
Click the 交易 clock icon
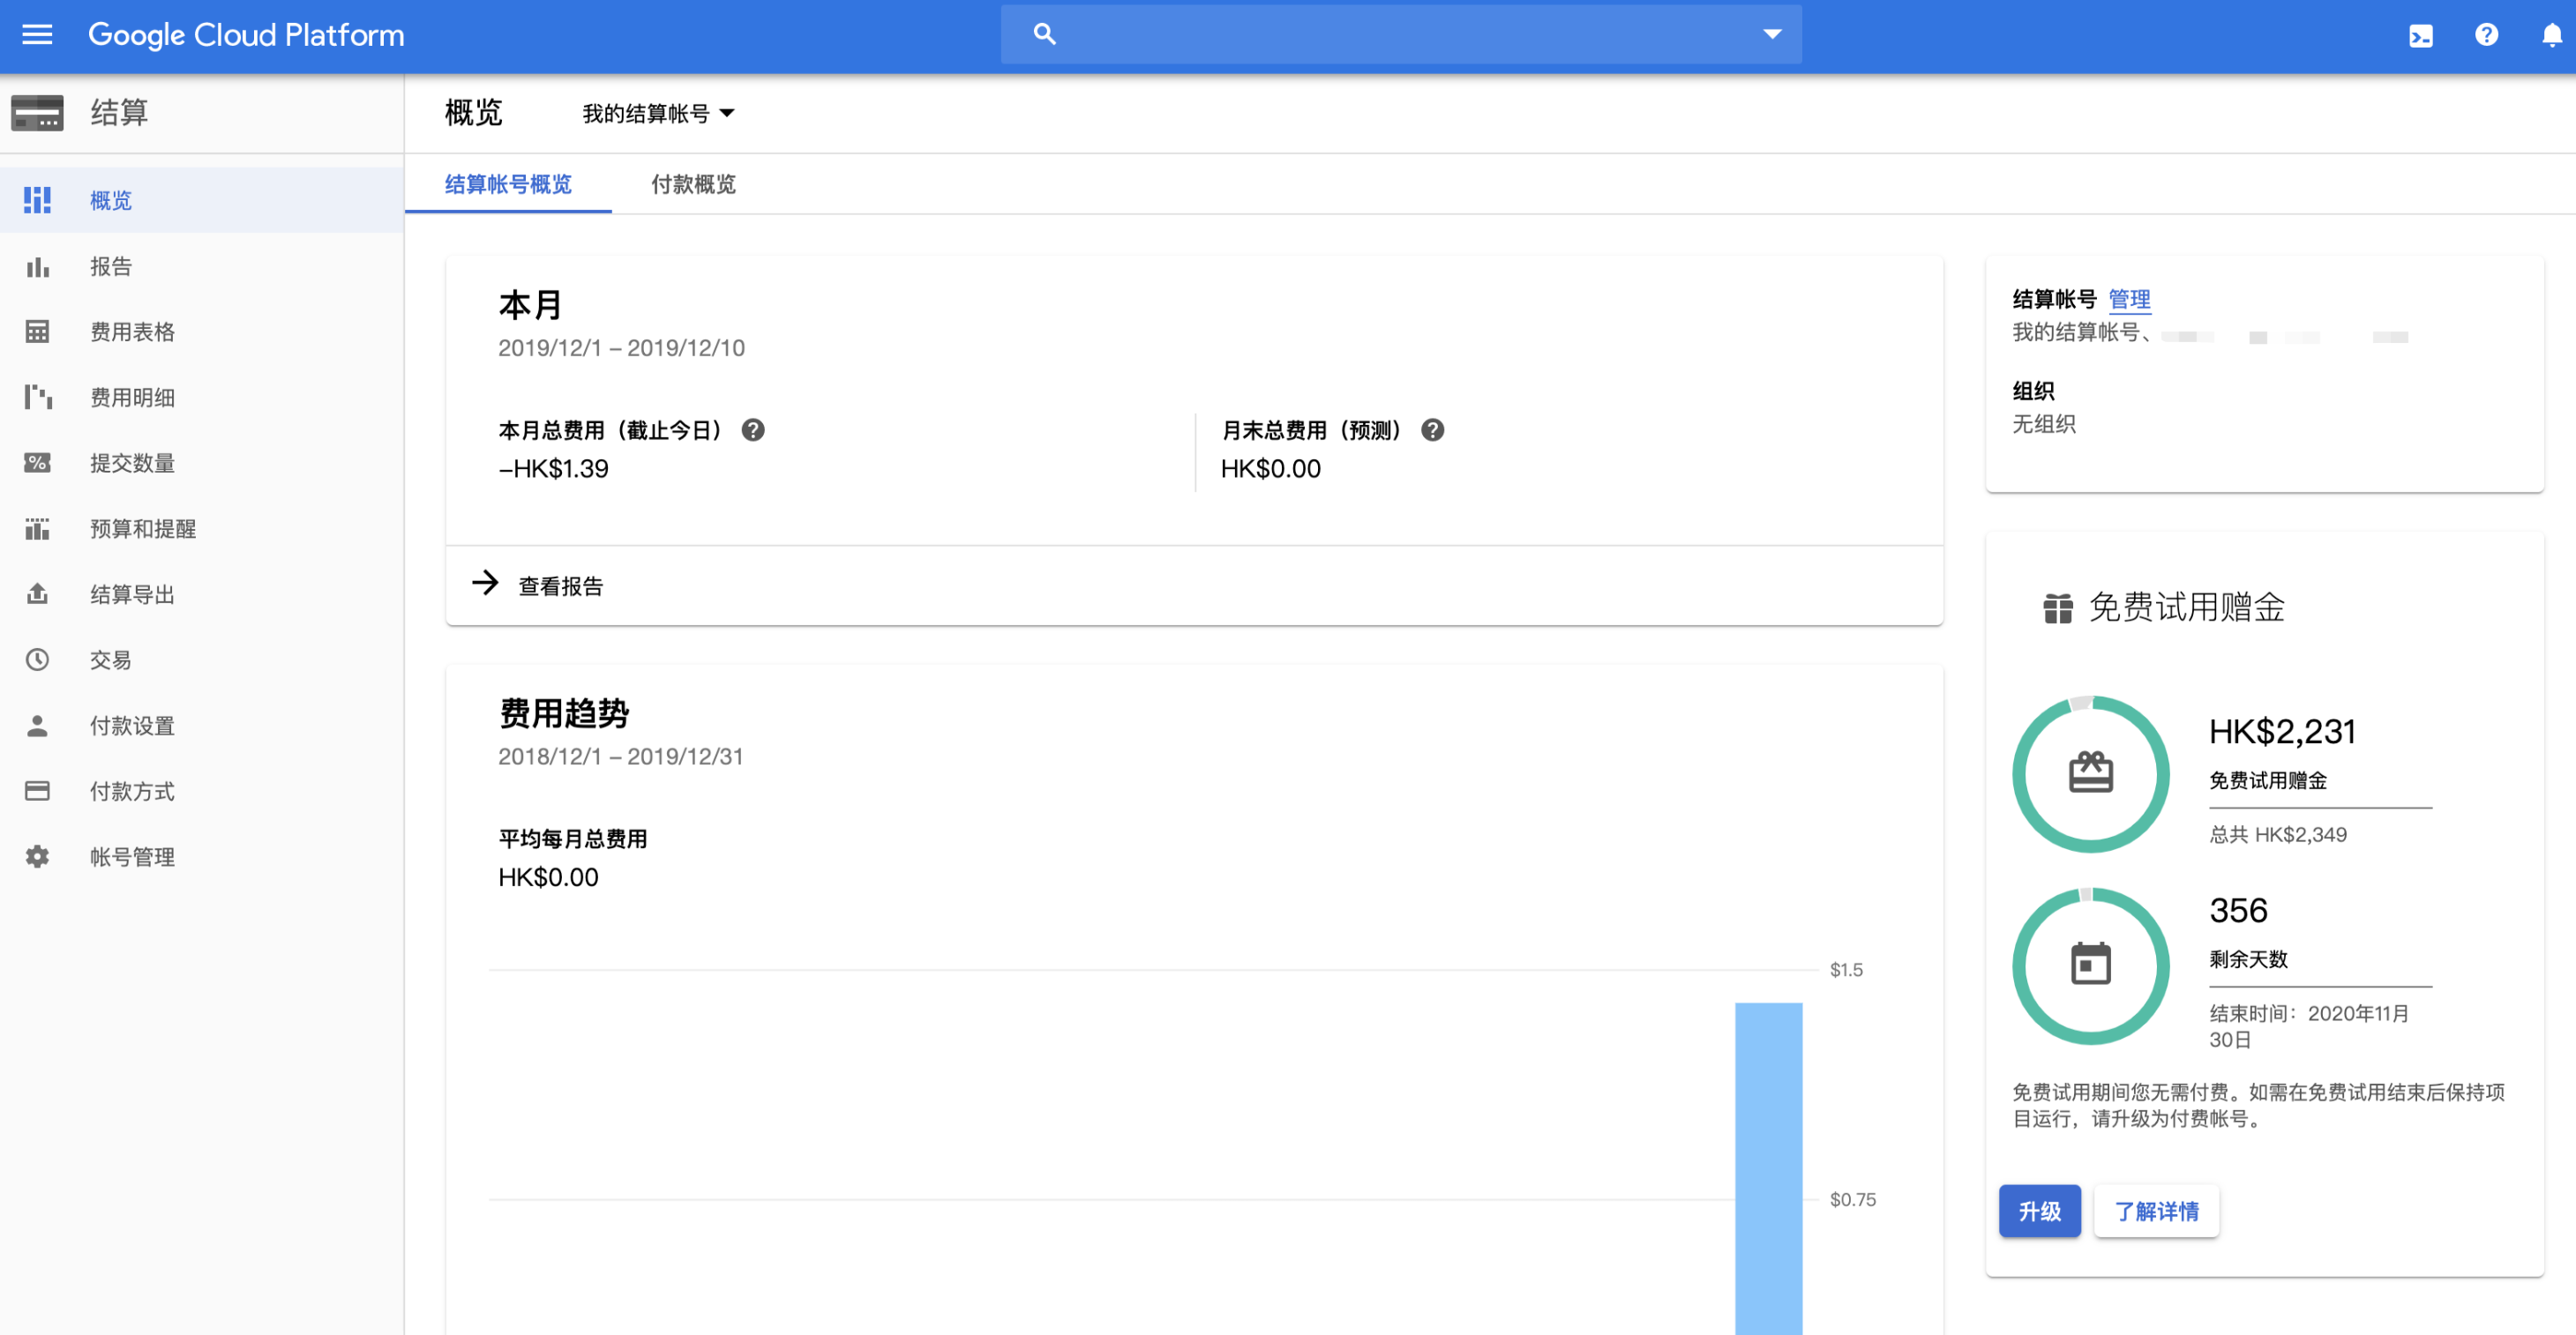tap(38, 660)
